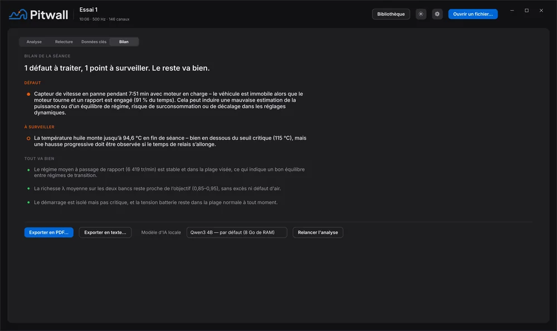Export the report with Exporter en PDF
Screen dimensions: 557x331
[x=48, y=233]
